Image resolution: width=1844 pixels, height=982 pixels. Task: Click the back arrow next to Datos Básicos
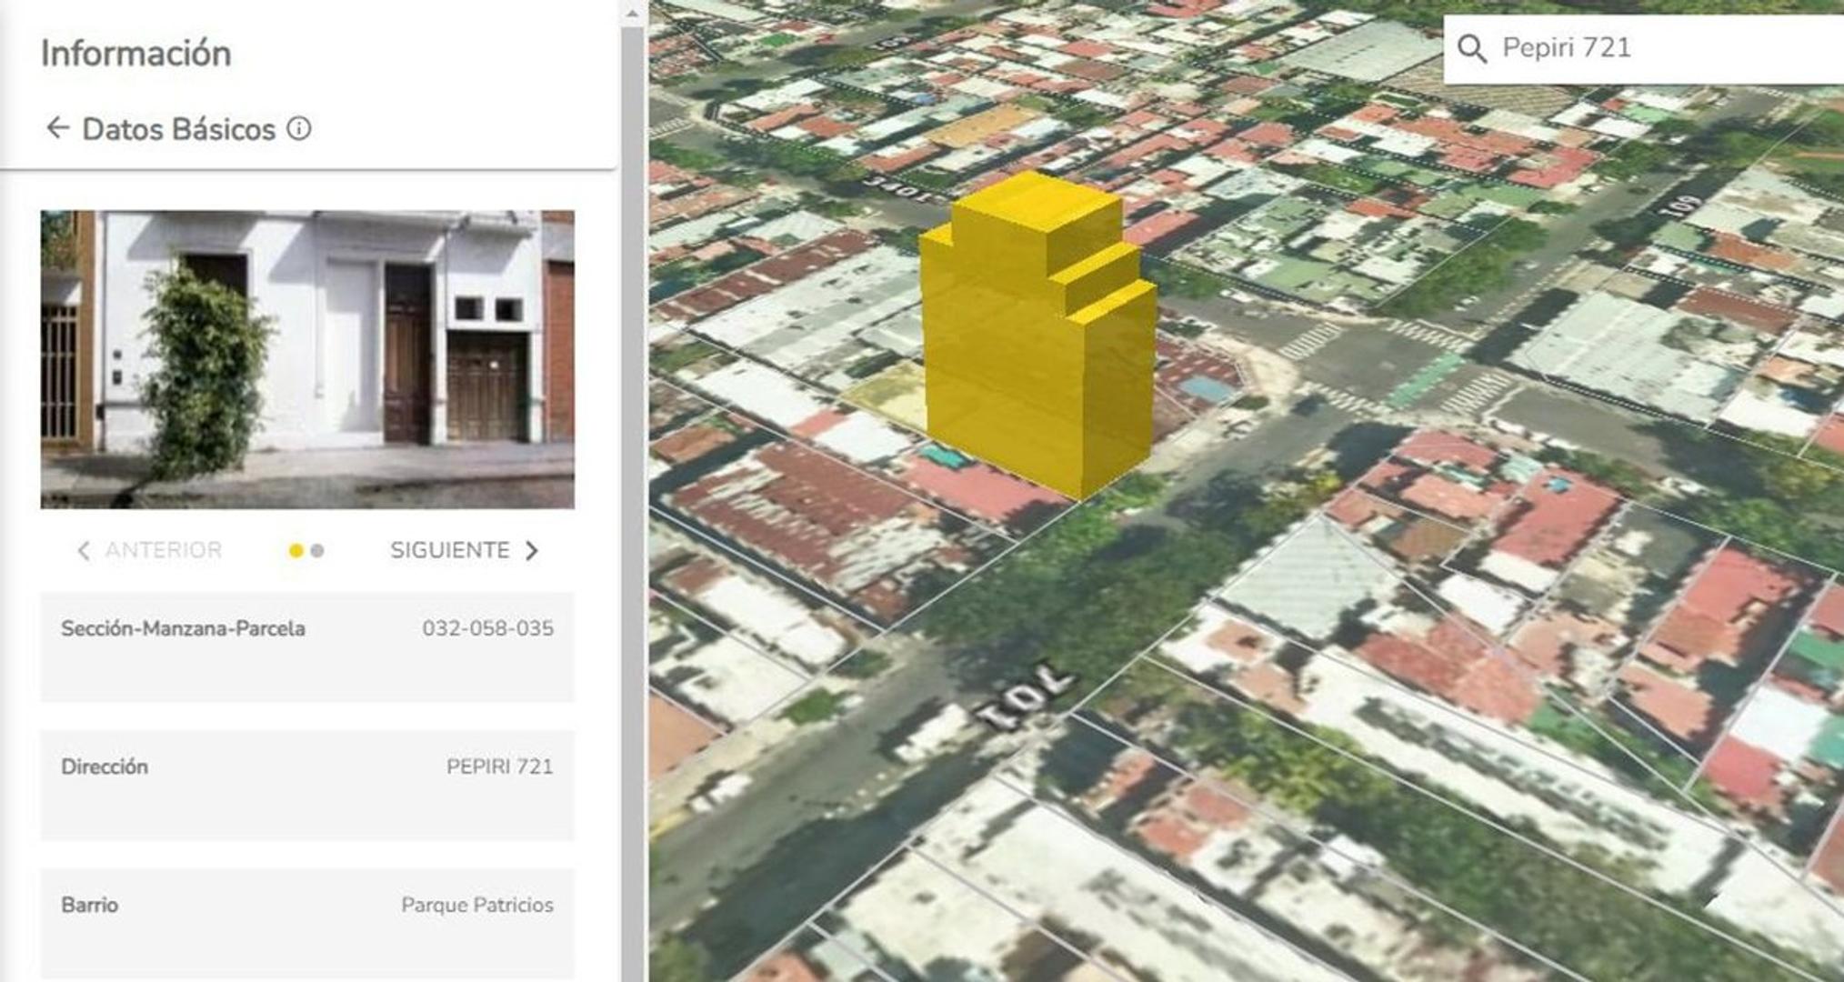coord(58,128)
